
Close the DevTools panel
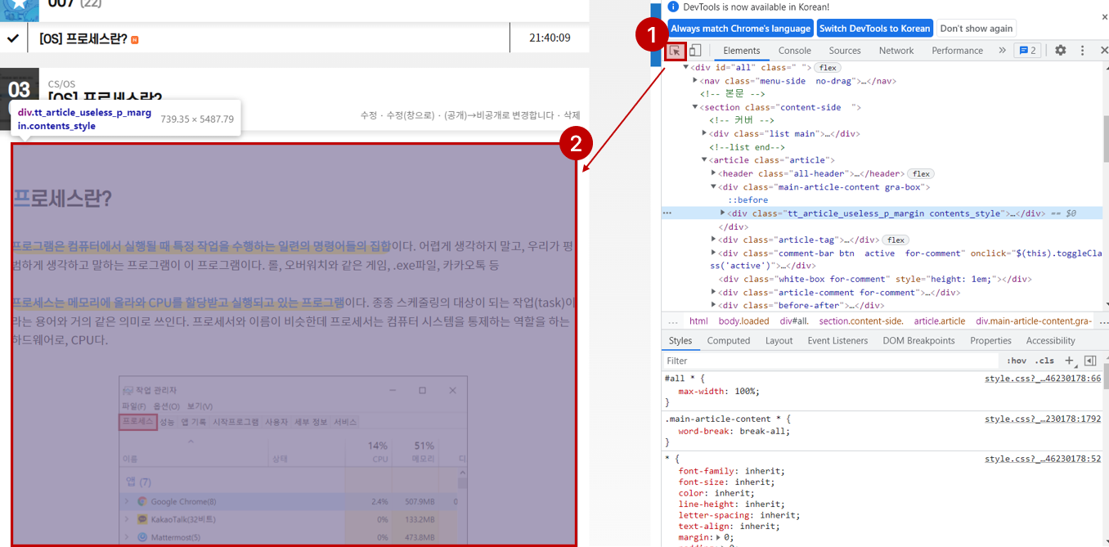pyautogui.click(x=1104, y=51)
